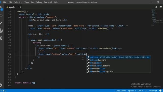Click info icon on onClick suggestion
The height and width of the screenshot is (92, 163).
[148, 57]
